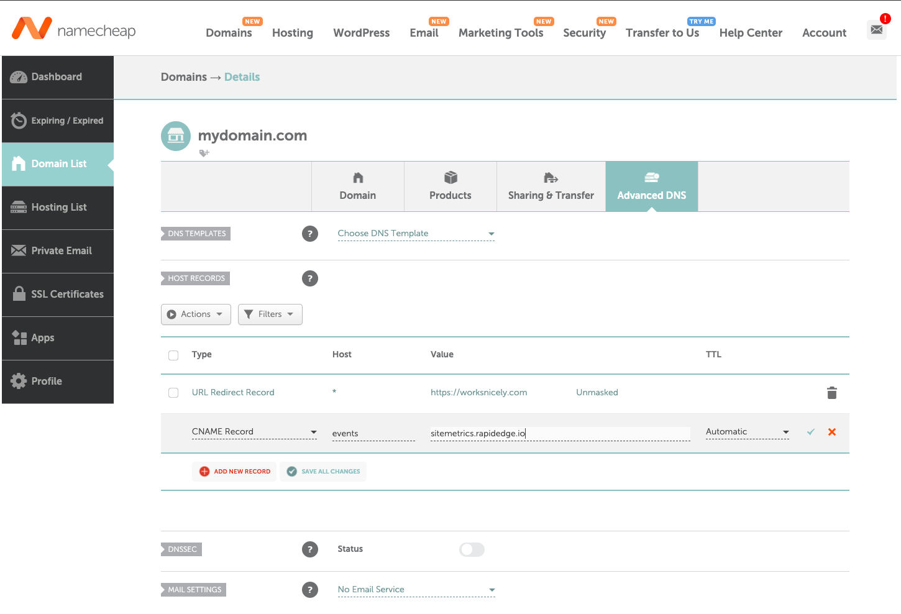
Task: Open the inbox messages icon with notification badge
Action: (x=876, y=29)
